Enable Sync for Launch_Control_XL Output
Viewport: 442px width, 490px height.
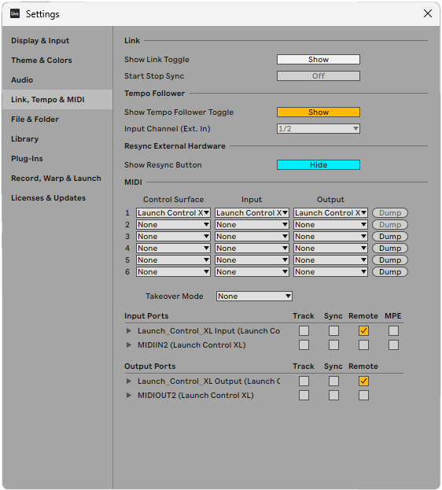pyautogui.click(x=333, y=381)
